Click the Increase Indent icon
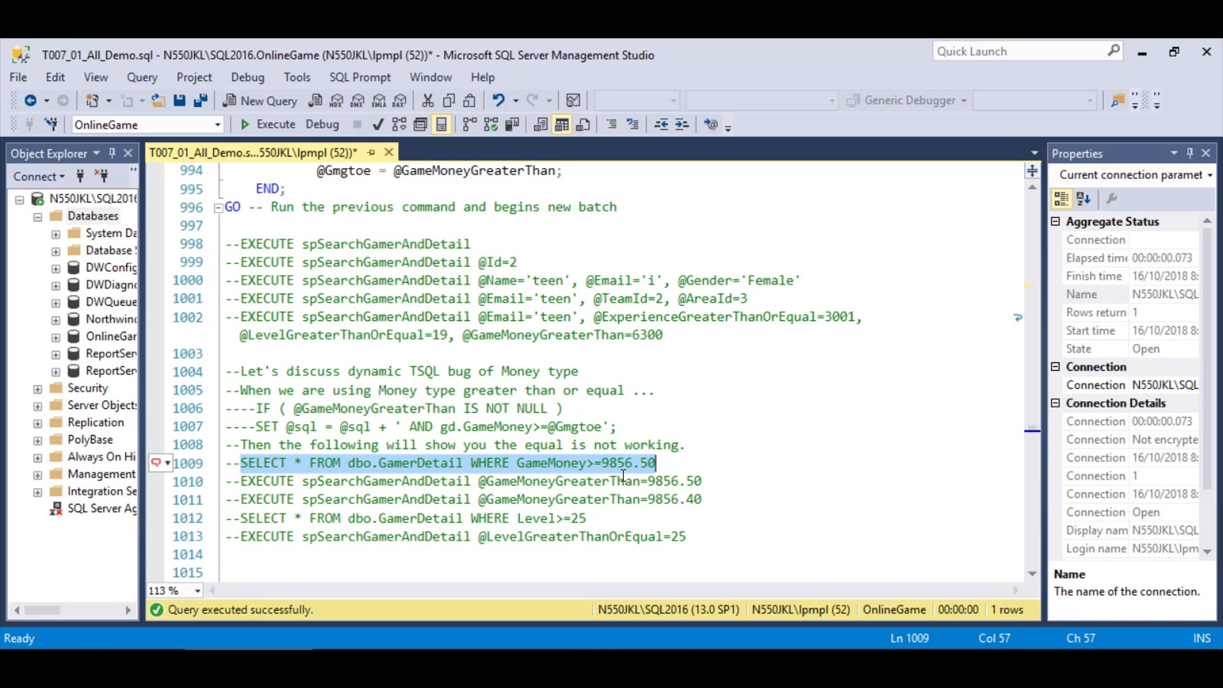 tap(682, 125)
